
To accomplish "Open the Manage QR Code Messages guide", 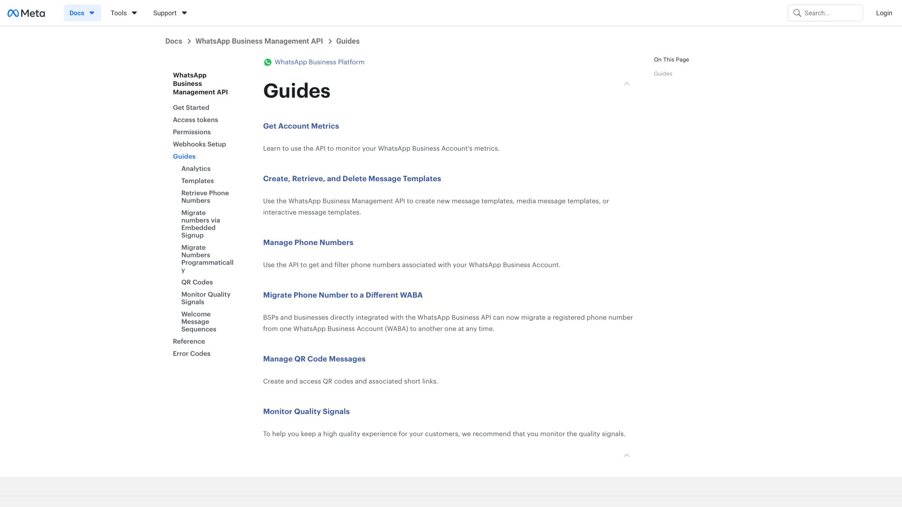I will point(314,359).
